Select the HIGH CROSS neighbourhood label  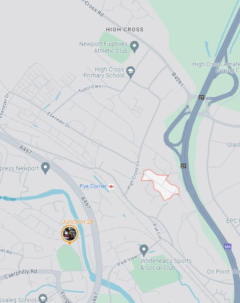click(x=125, y=30)
